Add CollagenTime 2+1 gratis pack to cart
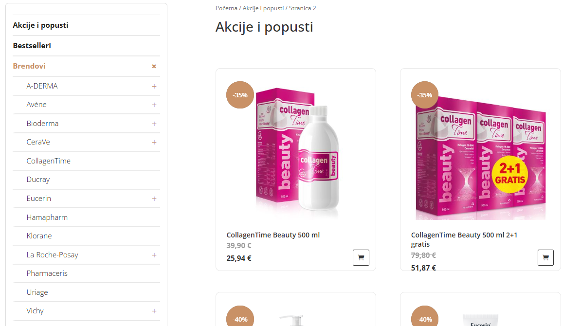 [545, 257]
